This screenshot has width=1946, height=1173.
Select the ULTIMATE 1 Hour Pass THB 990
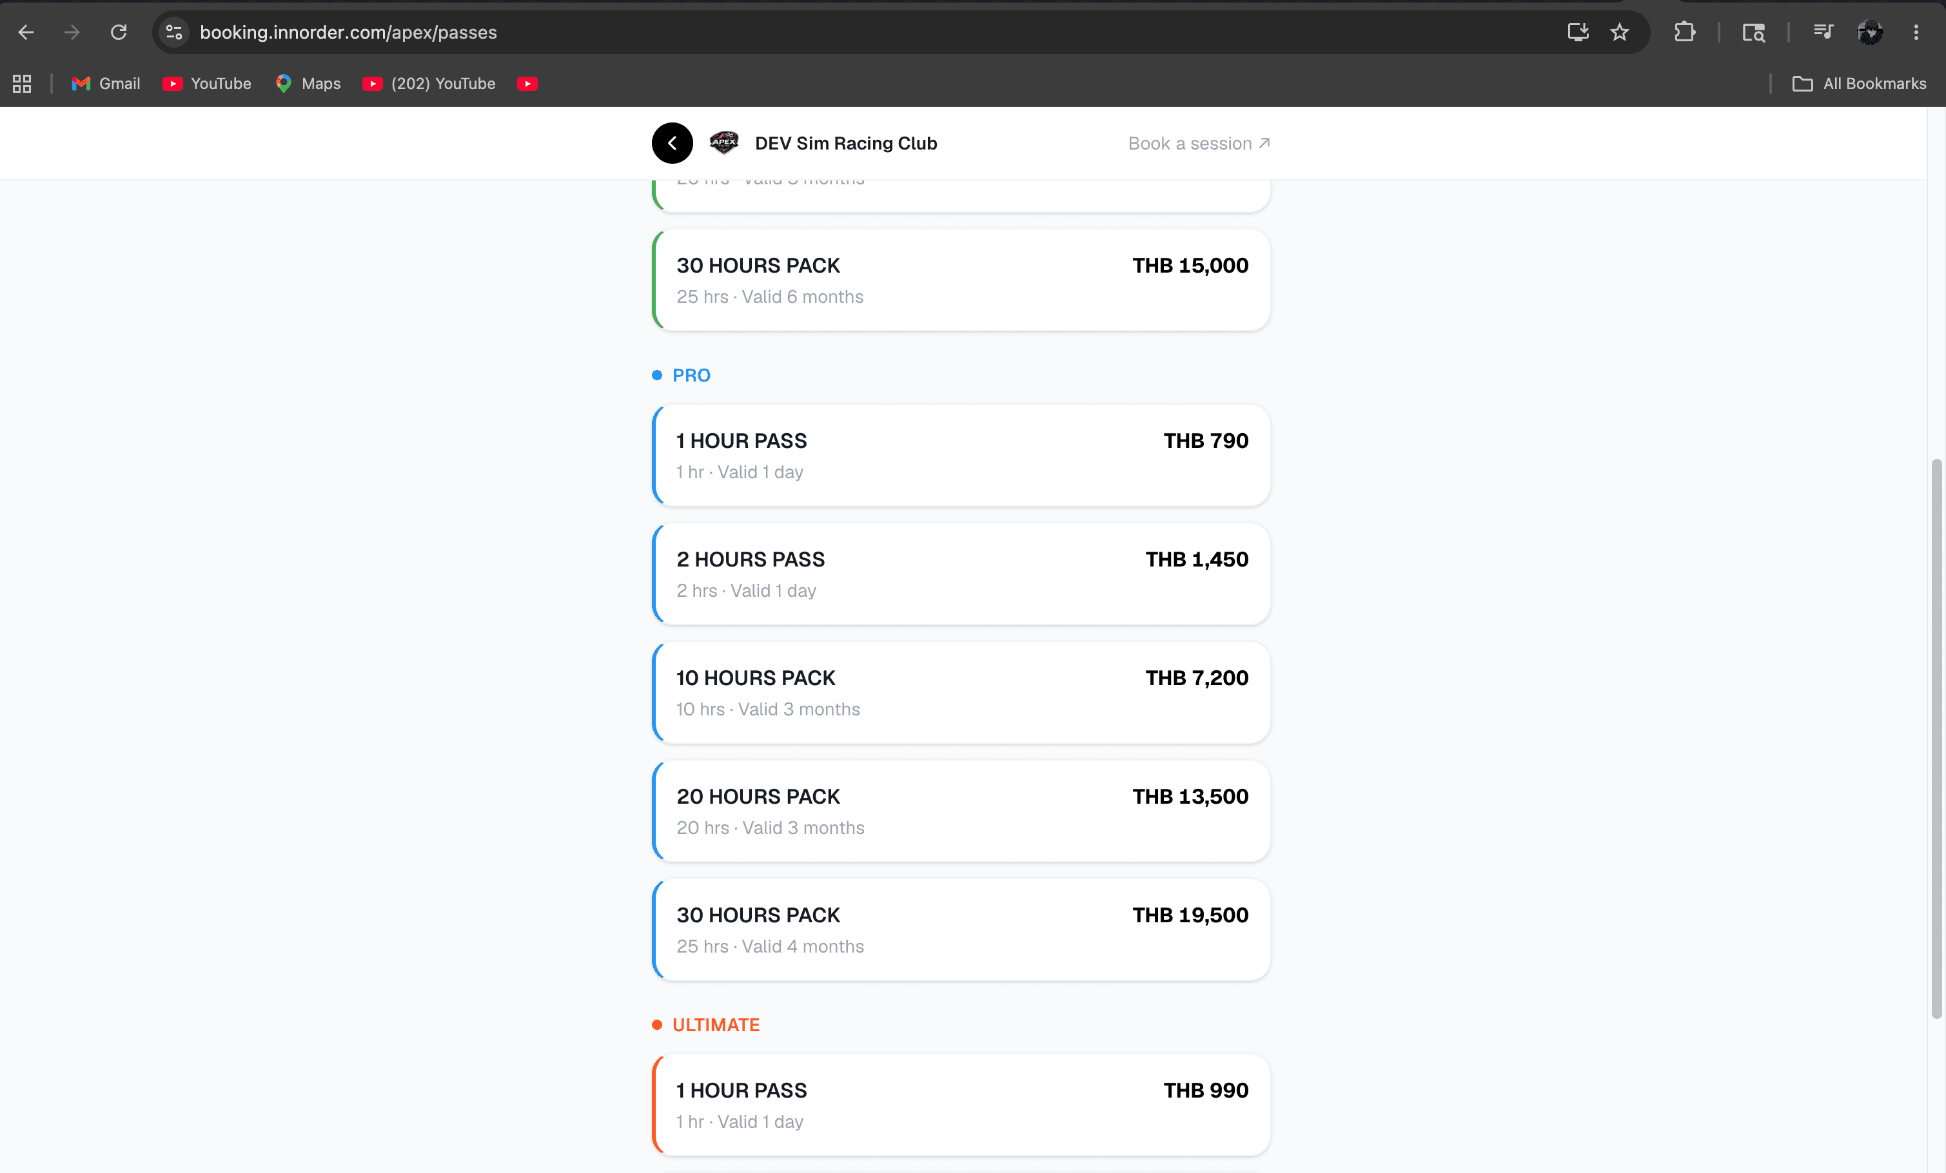tap(961, 1105)
